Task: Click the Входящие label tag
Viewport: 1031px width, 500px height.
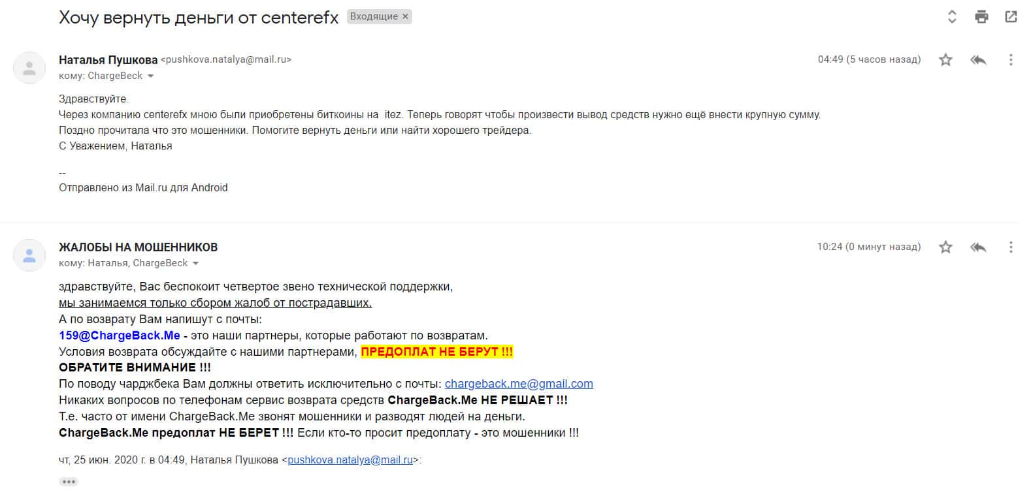Action: point(373,17)
